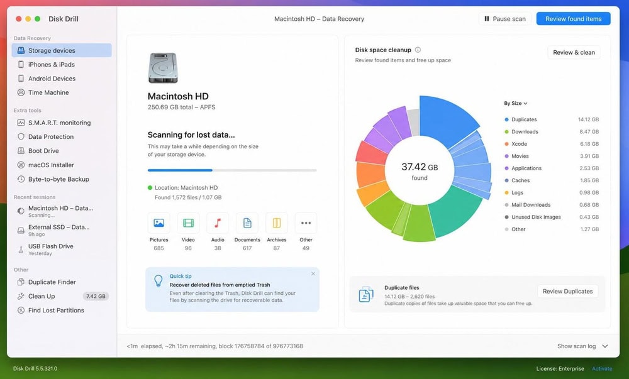
Task: Click the green Location status dot
Action: pyautogui.click(x=150, y=187)
